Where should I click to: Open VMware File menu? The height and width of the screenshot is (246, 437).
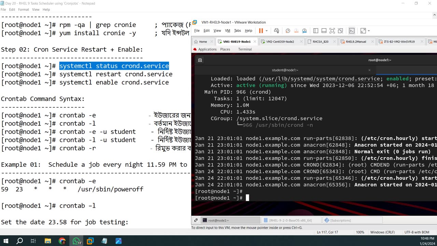tap(197, 30)
